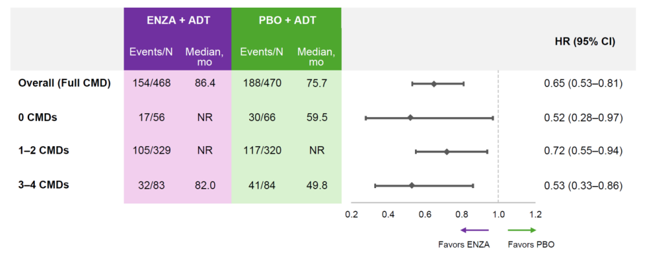Screen dimensions: 646x263
Task: Click the purple Favors ENZA arrow
Action: [474, 230]
